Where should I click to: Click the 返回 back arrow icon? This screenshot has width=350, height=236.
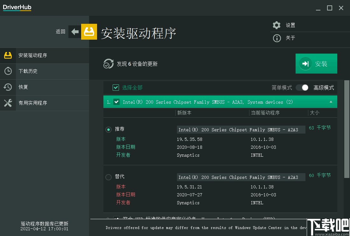pos(74,32)
